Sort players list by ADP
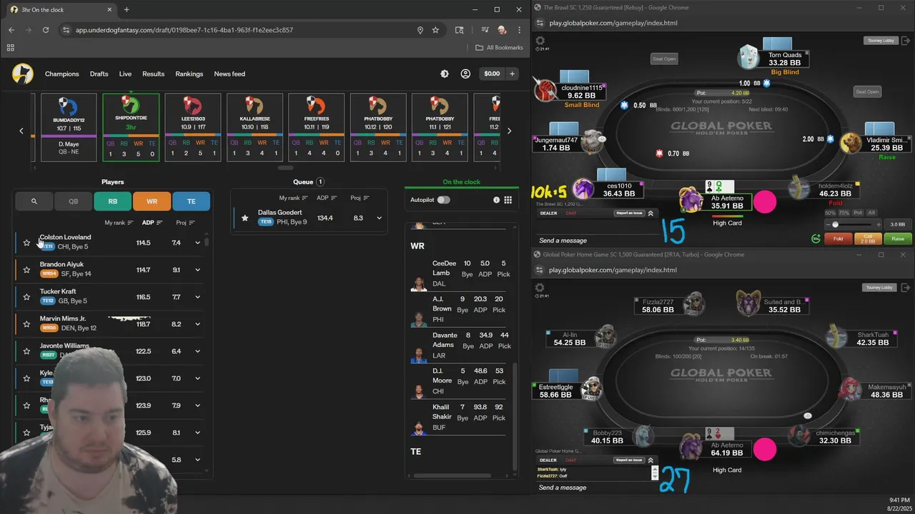This screenshot has width=915, height=514. 152,223
